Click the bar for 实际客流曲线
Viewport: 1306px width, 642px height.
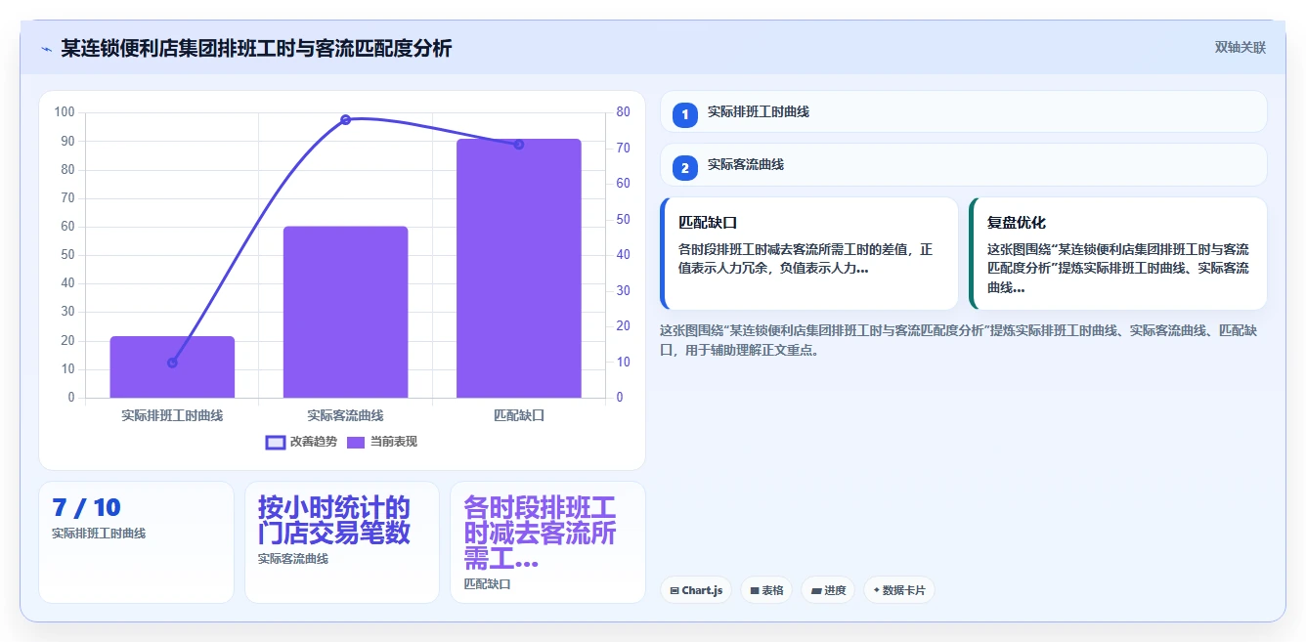(345, 313)
